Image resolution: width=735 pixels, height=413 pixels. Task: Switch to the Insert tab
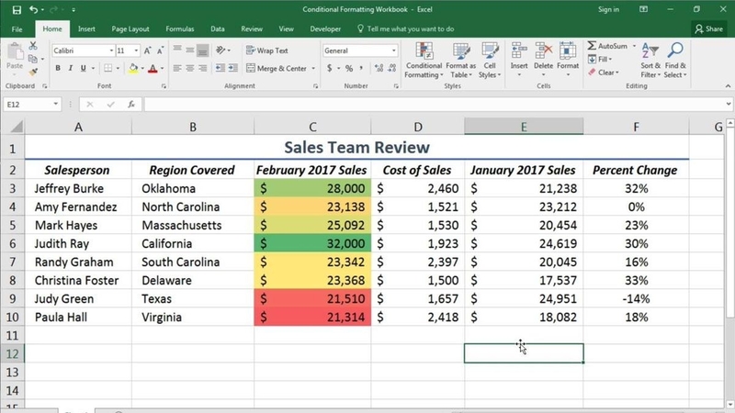tap(86, 29)
